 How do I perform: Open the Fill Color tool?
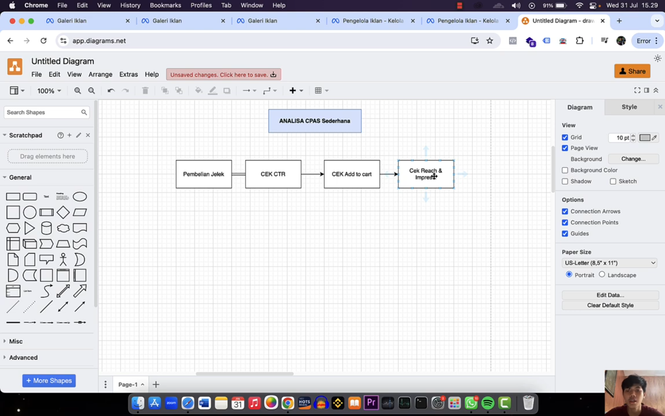coord(198,90)
